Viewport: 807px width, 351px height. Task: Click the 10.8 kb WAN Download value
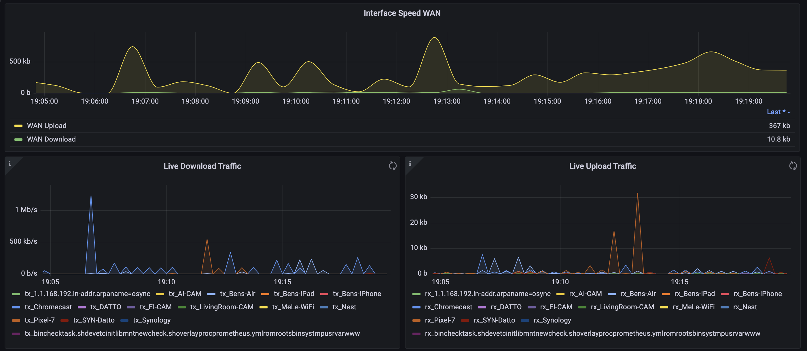click(778, 139)
